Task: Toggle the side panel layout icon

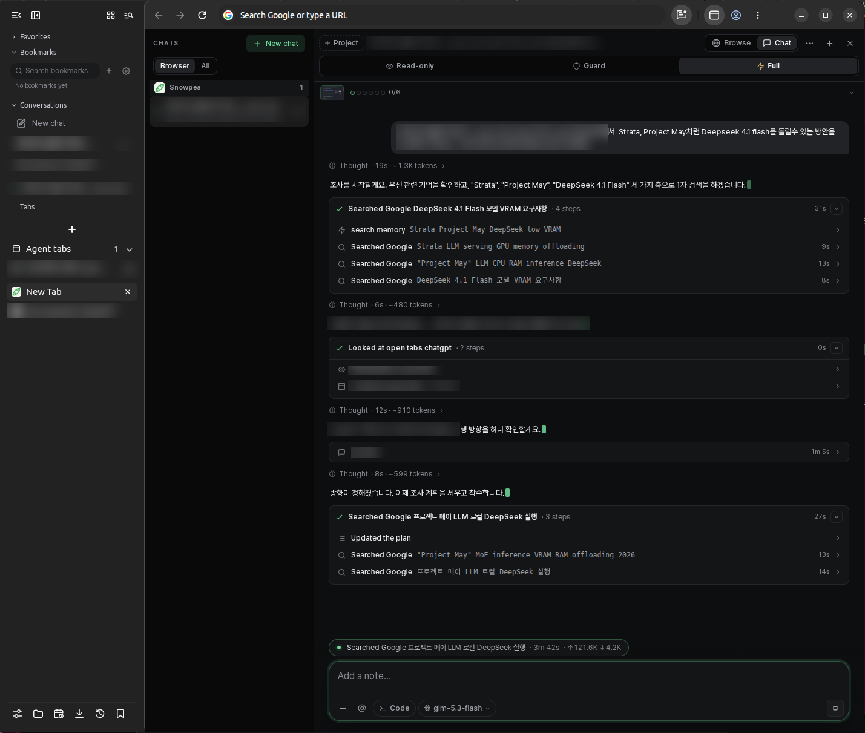Action: pyautogui.click(x=36, y=15)
